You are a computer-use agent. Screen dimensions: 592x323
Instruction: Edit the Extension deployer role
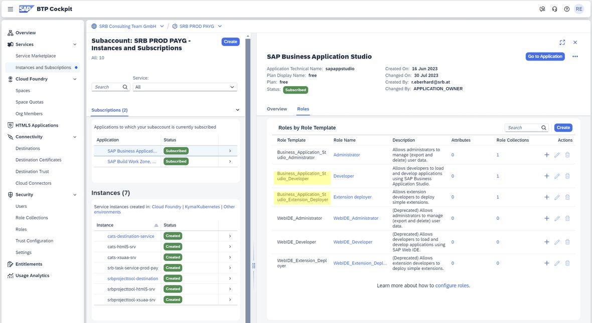tap(557, 197)
